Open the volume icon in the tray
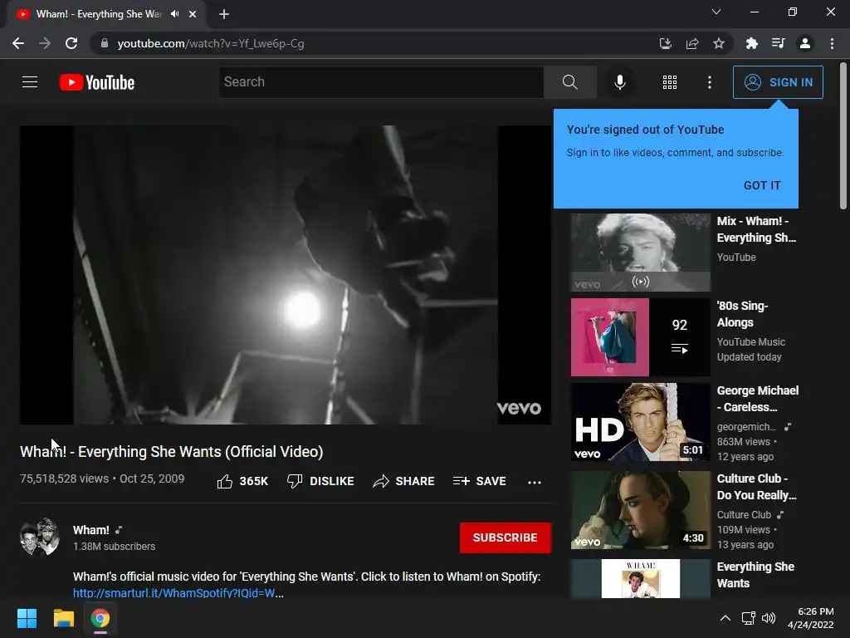850x638 pixels. [x=769, y=618]
